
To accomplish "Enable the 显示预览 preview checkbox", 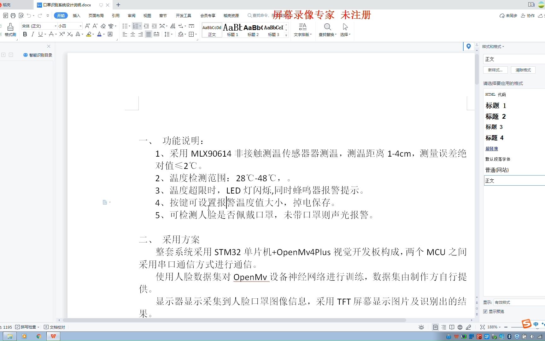I will (x=485, y=311).
